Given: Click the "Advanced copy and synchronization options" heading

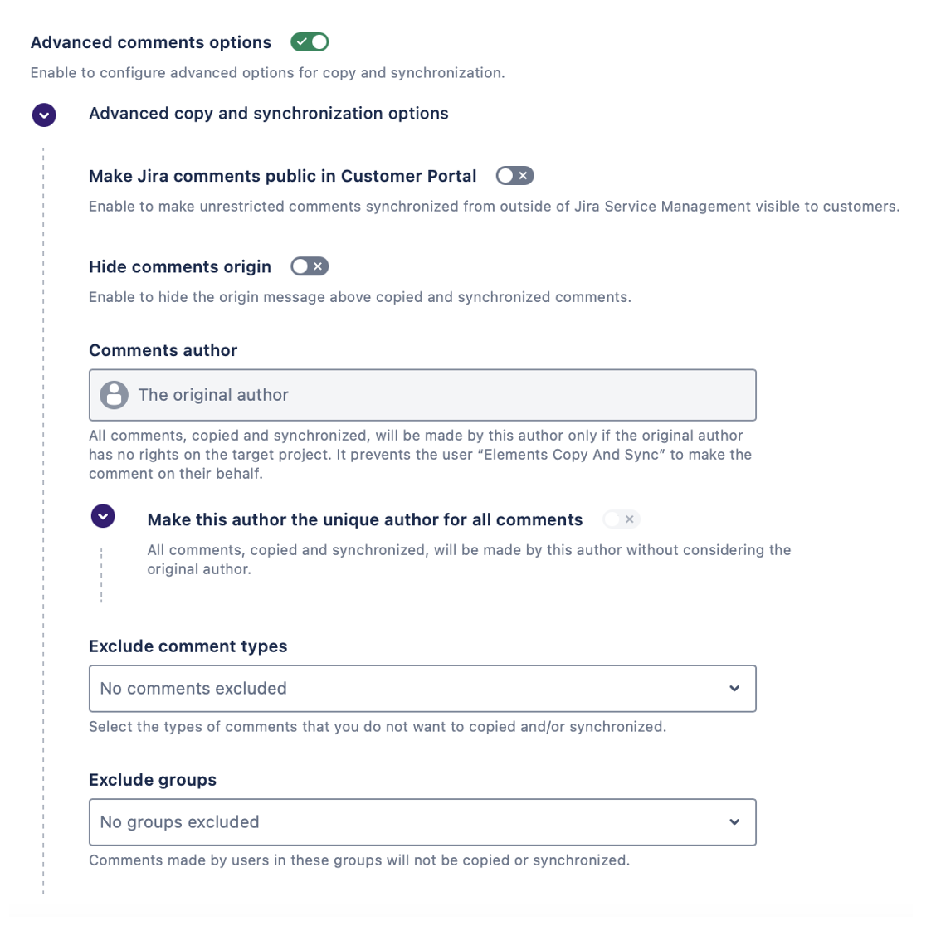Looking at the screenshot, I should (x=268, y=114).
